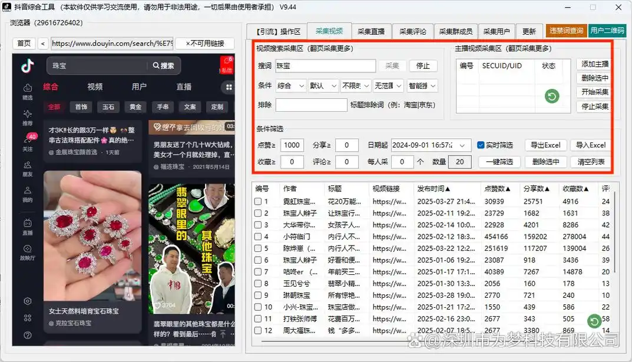Click the magnifier 搜索 button

pos(163,66)
